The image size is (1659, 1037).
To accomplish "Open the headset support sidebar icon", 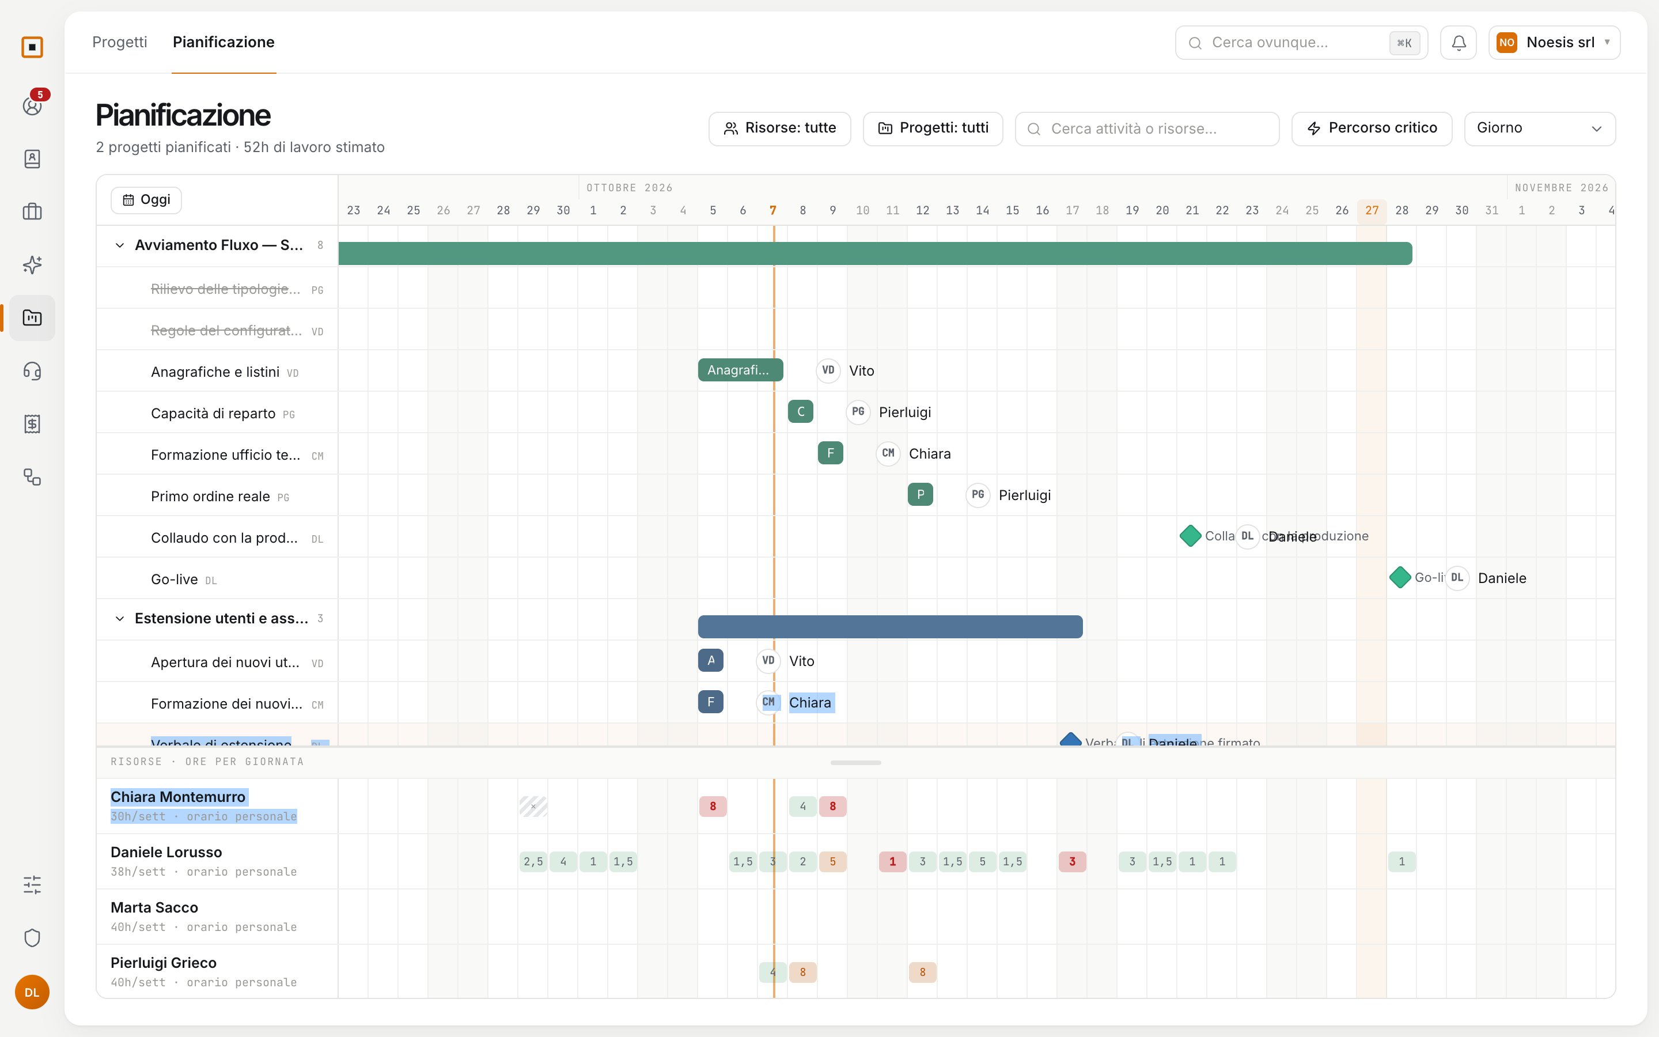I will pyautogui.click(x=32, y=371).
